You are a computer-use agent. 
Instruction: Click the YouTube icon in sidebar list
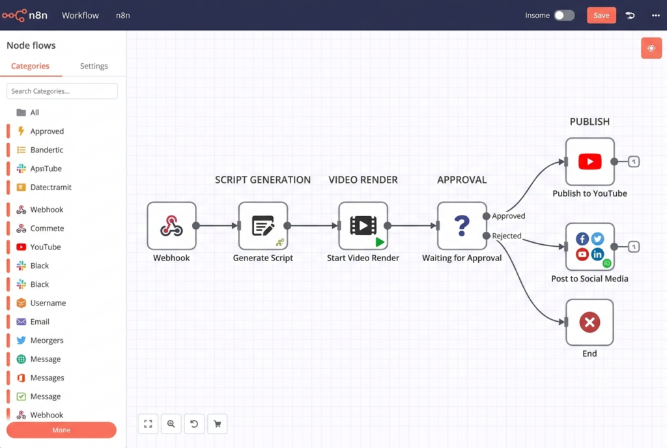click(21, 247)
